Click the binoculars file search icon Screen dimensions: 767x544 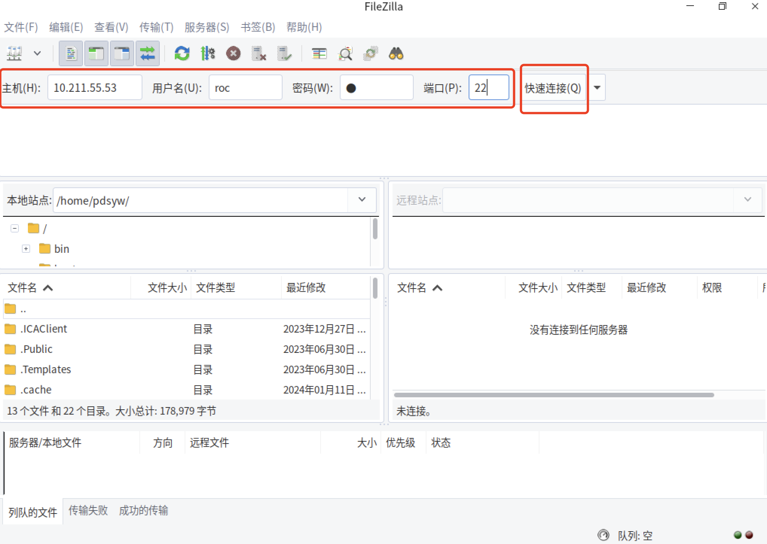click(x=396, y=53)
